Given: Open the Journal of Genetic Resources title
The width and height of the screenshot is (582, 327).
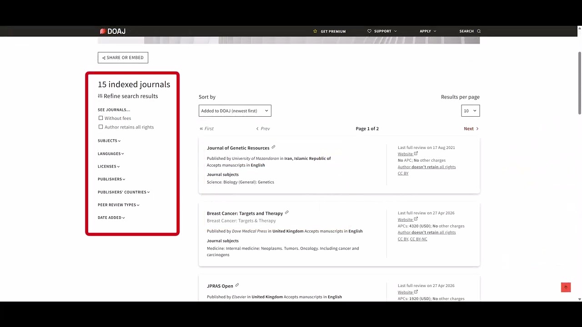Looking at the screenshot, I should pyautogui.click(x=238, y=148).
